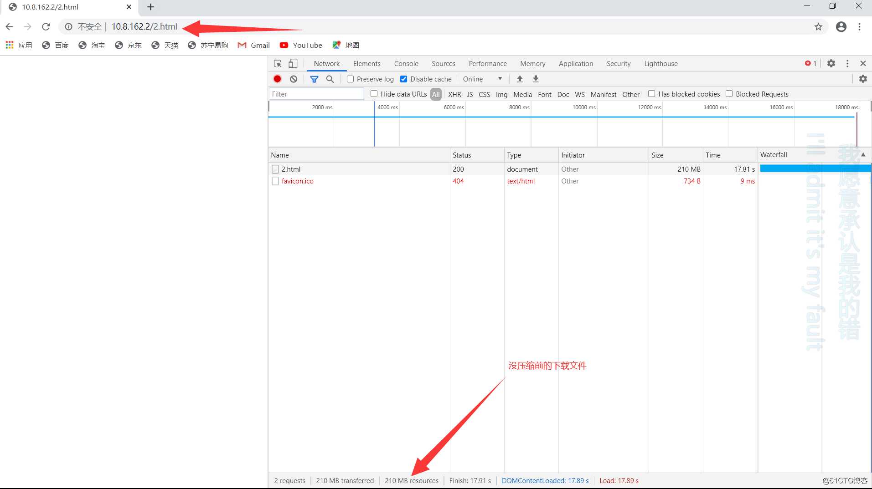Screen dimensions: 872x489
Task: Sort requests by the Waterfall column
Action: [x=814, y=155]
